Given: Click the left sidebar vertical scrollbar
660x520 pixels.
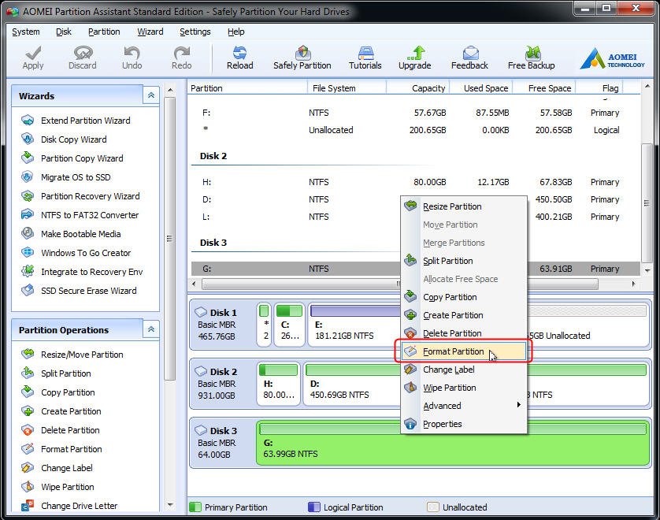Looking at the screenshot, I should pyautogui.click(x=169, y=238).
